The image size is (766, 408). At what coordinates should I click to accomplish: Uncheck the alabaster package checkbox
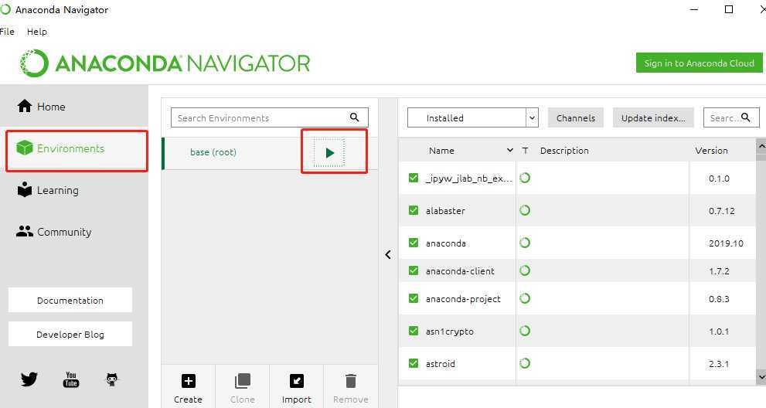pos(414,210)
